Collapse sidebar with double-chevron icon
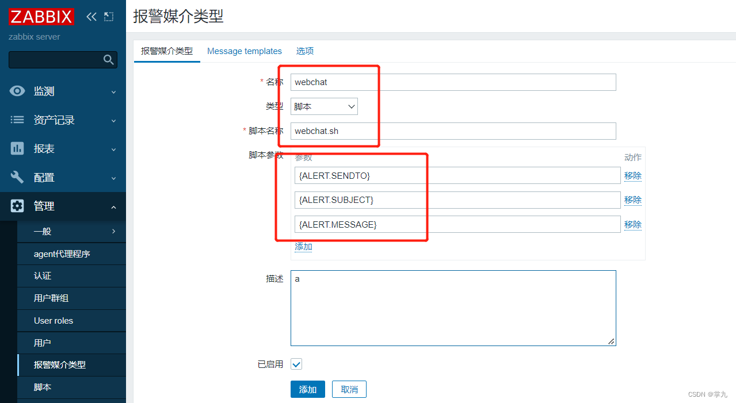The image size is (736, 403). (x=91, y=17)
